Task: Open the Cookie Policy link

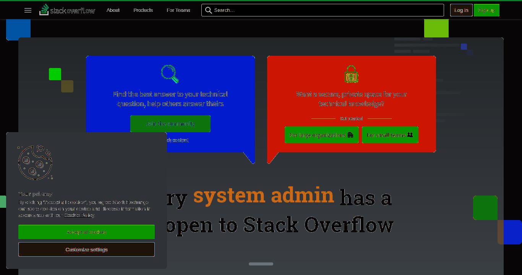Action: pyautogui.click(x=79, y=215)
